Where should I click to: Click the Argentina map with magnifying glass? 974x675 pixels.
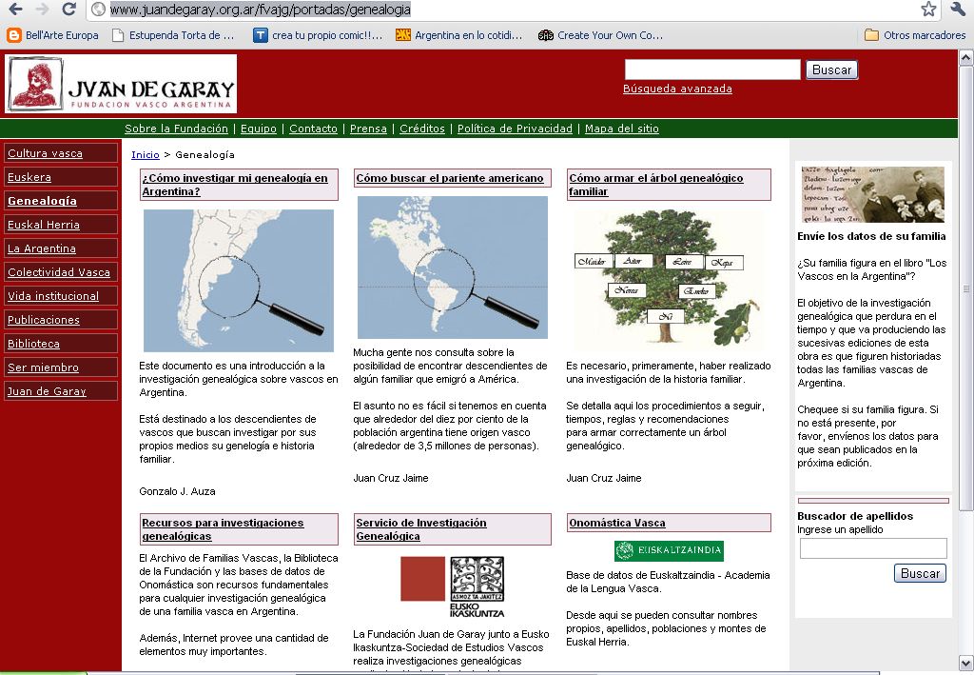pyautogui.click(x=239, y=280)
